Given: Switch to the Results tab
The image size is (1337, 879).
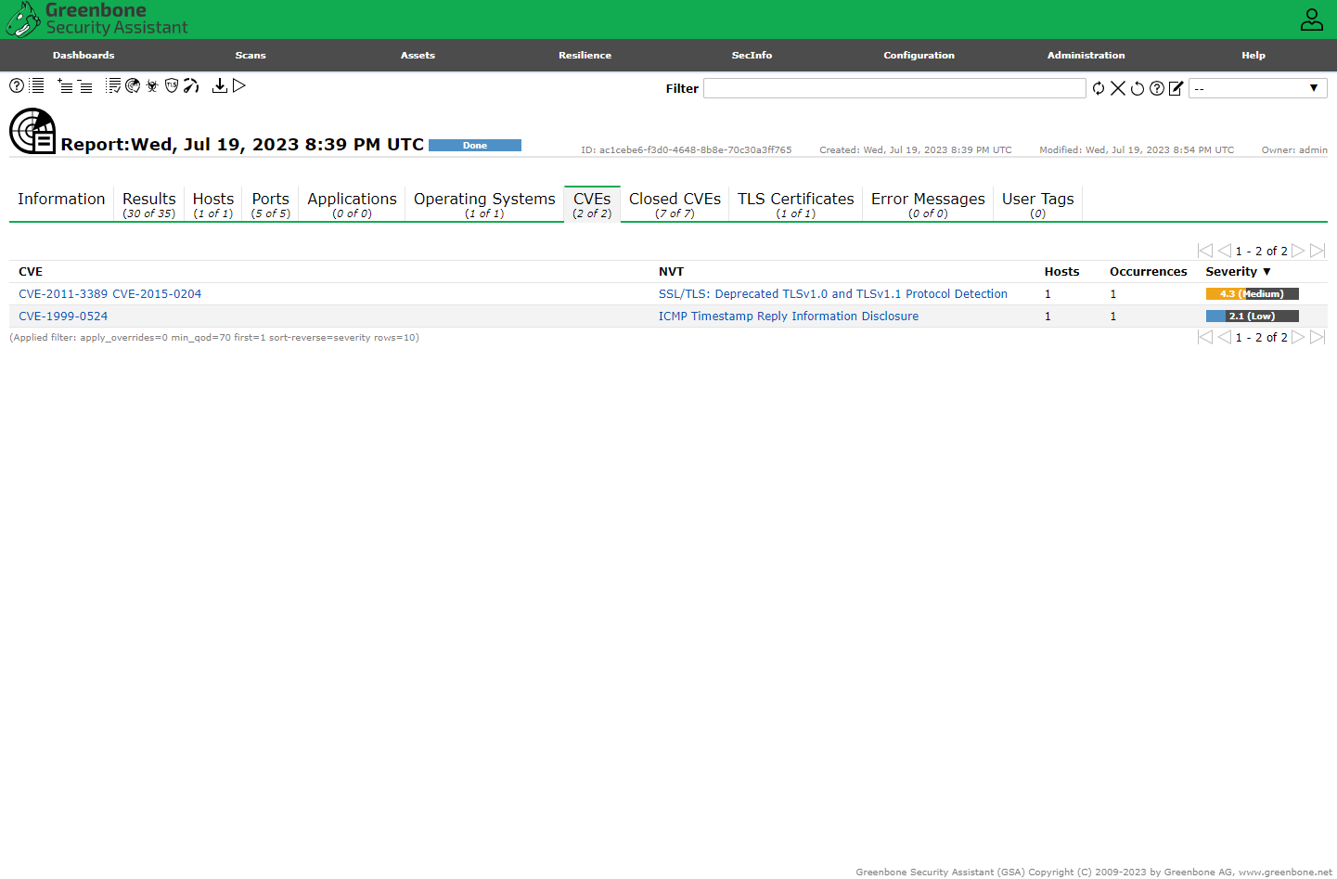Looking at the screenshot, I should tap(148, 204).
